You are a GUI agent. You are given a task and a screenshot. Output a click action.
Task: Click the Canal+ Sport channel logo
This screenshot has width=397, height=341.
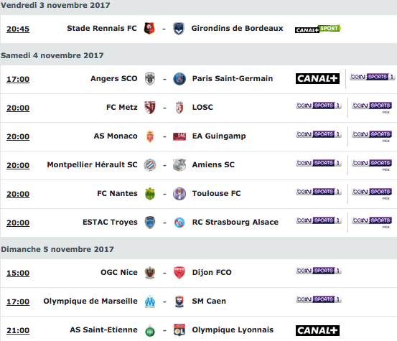[x=318, y=29]
